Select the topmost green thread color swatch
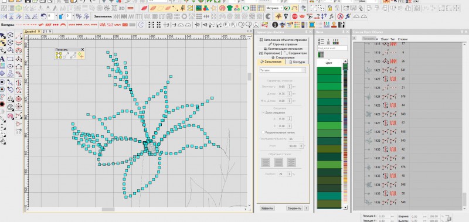The height and width of the screenshot is (222, 469). pos(329,71)
